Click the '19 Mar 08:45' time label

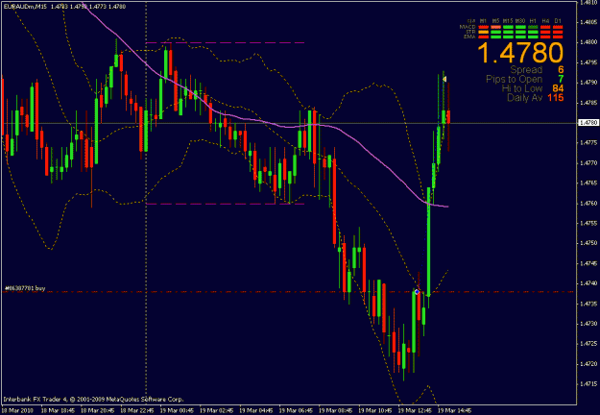point(336,410)
